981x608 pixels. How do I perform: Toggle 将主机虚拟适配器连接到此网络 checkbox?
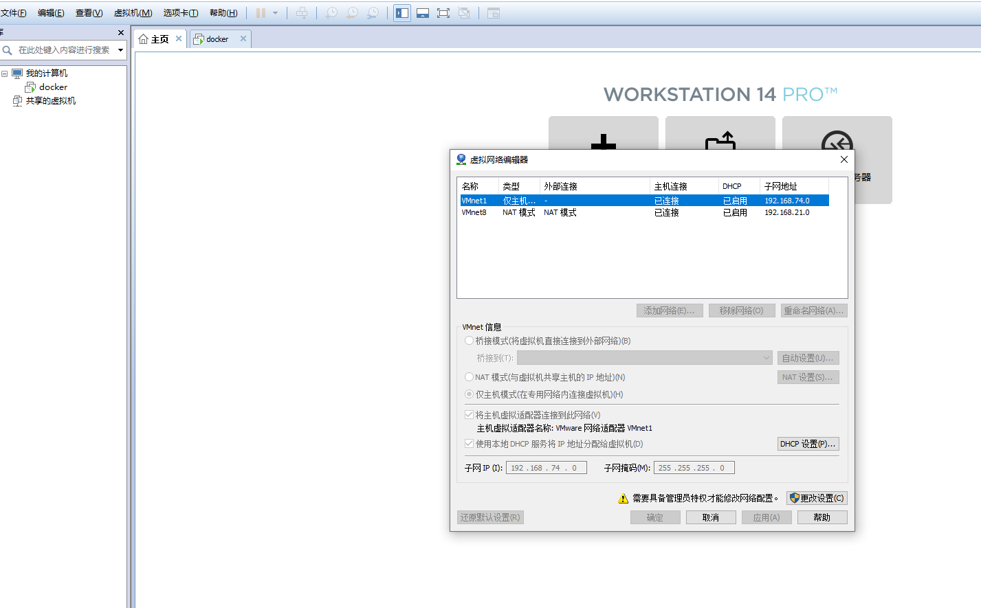tap(469, 415)
